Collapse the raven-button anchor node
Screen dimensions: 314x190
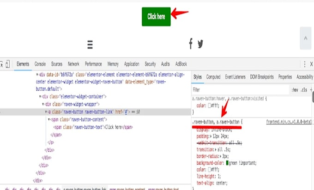pos(46,112)
